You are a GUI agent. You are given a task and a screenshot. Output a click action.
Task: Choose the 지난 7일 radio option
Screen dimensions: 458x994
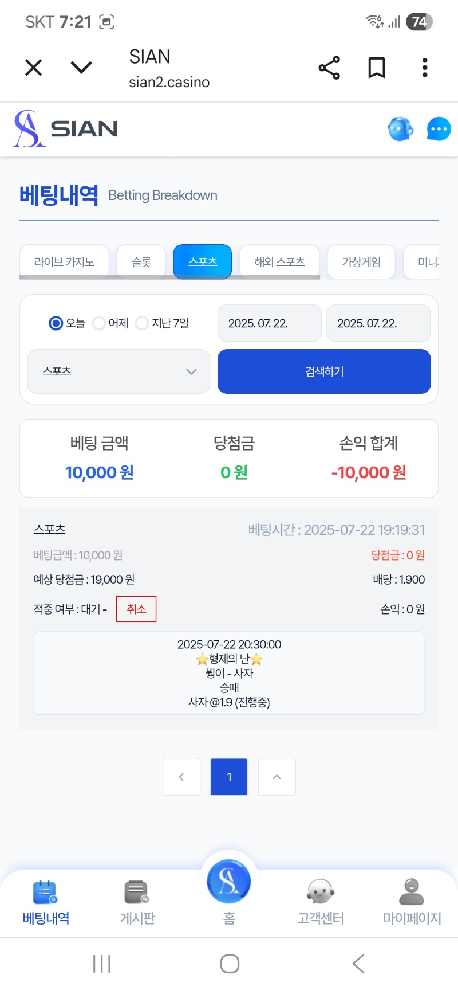pyautogui.click(x=142, y=323)
